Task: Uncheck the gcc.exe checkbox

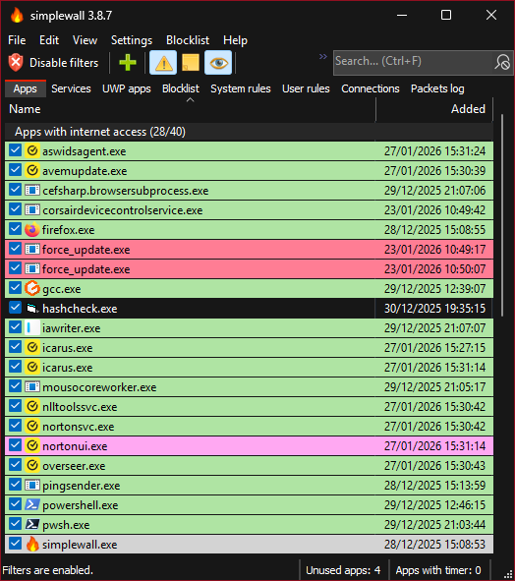Action: [x=15, y=288]
